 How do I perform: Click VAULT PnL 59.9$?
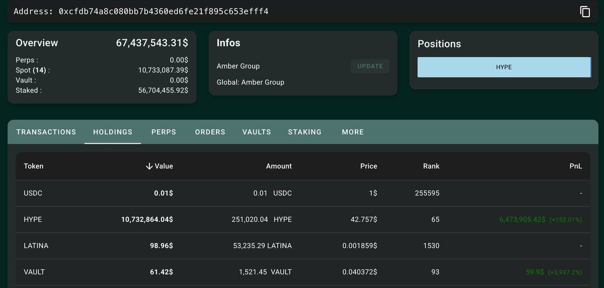pyautogui.click(x=536, y=272)
